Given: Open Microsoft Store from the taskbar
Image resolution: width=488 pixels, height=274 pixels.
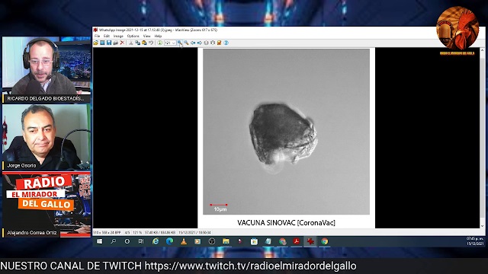Looking at the screenshot, I should pyautogui.click(x=254, y=241).
